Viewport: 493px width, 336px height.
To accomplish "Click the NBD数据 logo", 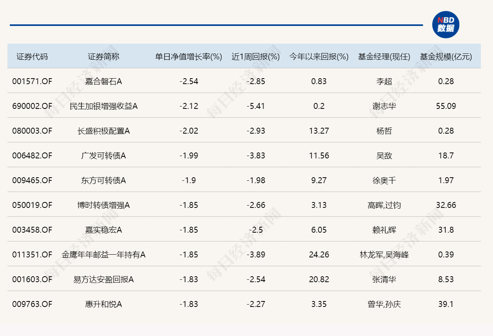I will coord(446,24).
